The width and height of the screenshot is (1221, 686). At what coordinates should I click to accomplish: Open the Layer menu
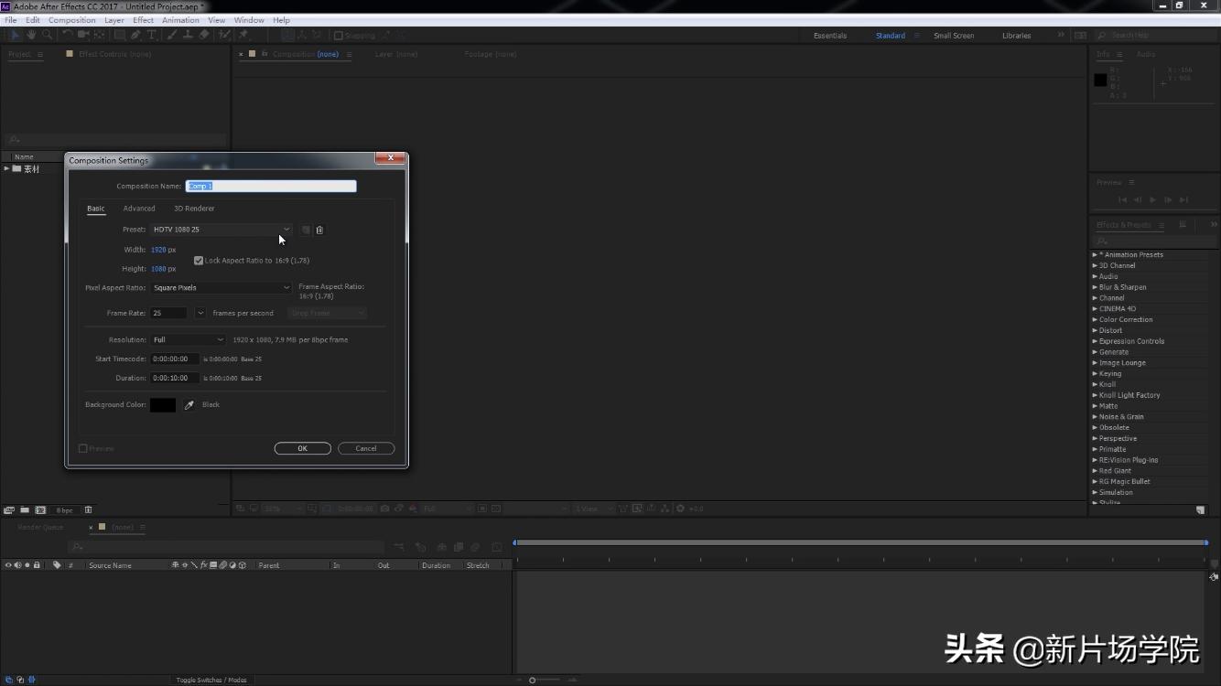pos(114,20)
